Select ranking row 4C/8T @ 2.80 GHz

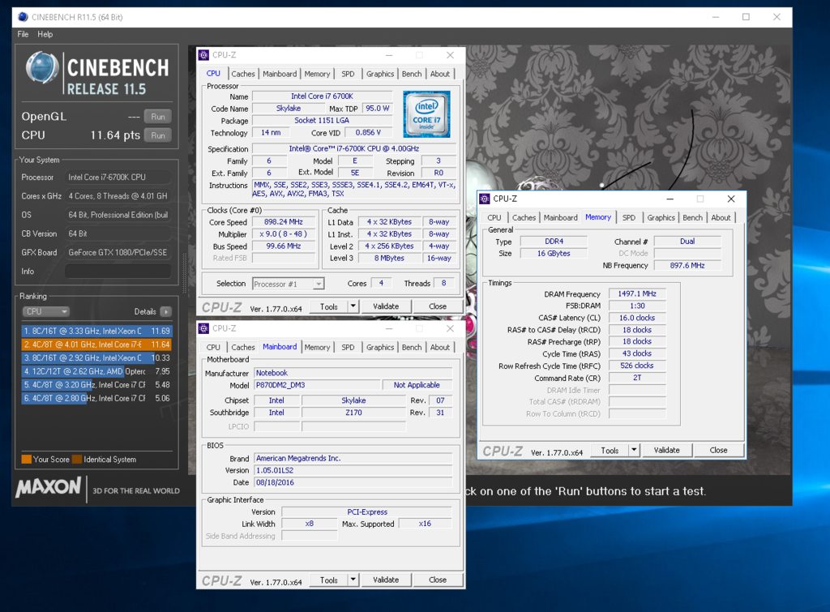(x=97, y=398)
